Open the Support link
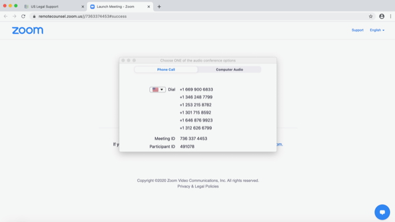The height and width of the screenshot is (222, 395). coord(357,30)
